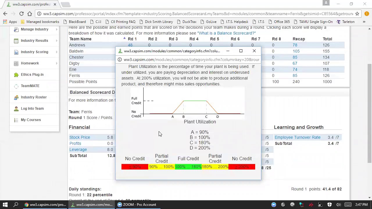This screenshot has height=209, width=372.
Task: Click the main browser address bar
Action: [198, 14]
